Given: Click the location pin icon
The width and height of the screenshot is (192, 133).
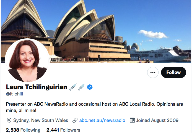Looking at the screenshot, I should point(9,120).
